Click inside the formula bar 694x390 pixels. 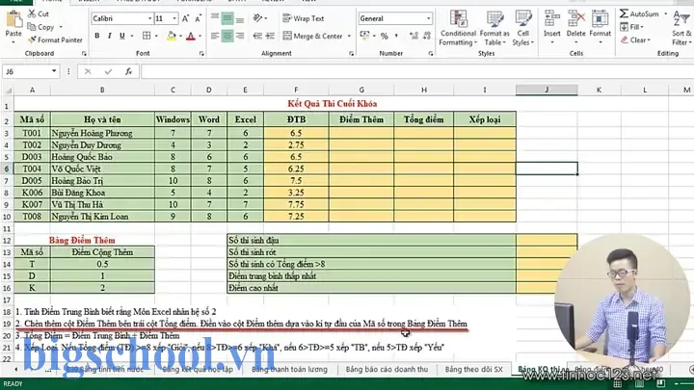coord(417,71)
